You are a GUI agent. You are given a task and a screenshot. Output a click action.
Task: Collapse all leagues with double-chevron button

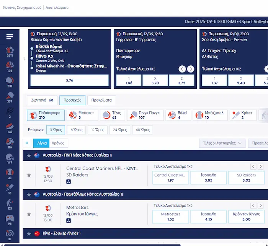[27, 143]
